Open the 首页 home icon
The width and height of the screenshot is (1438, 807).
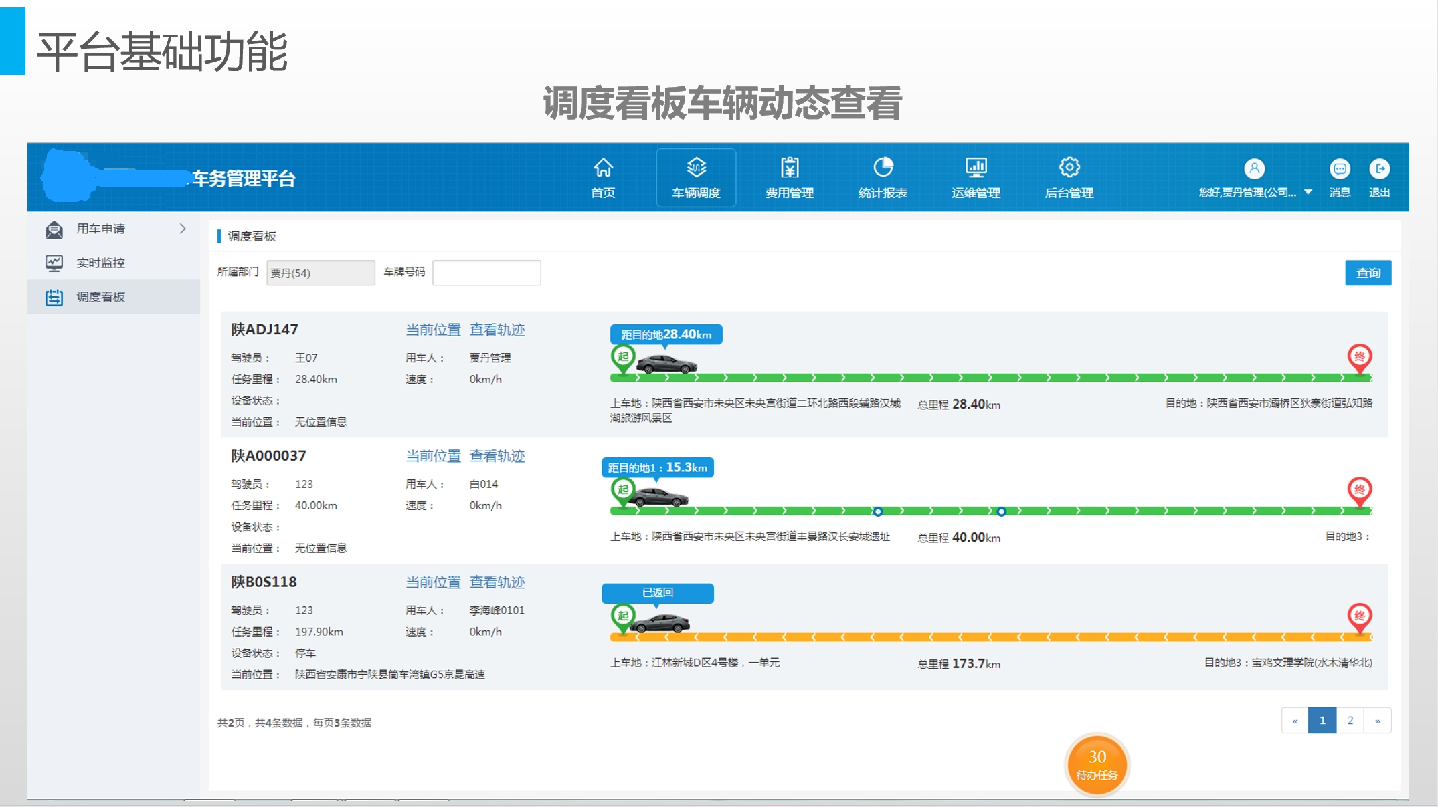pos(603,168)
